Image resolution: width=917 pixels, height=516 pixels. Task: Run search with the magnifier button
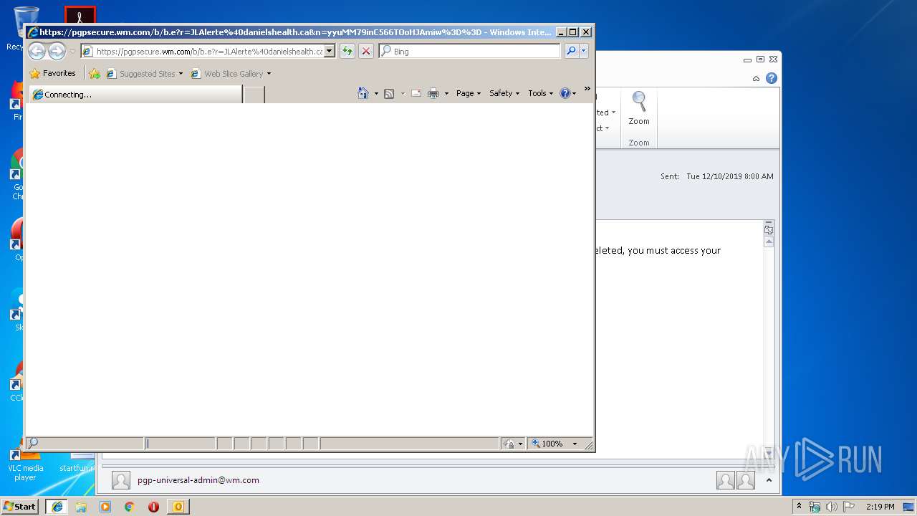point(571,51)
